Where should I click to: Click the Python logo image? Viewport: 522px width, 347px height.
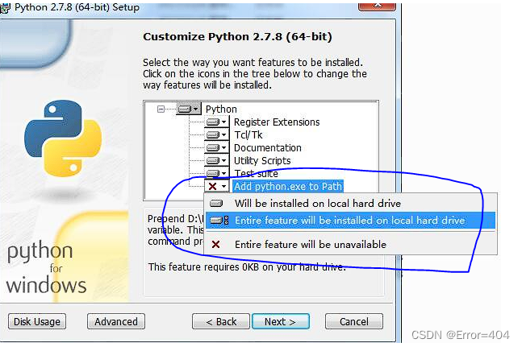tap(63, 138)
